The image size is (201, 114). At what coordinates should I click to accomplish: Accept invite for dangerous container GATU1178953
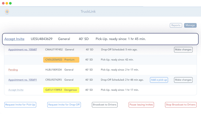tap(16, 90)
